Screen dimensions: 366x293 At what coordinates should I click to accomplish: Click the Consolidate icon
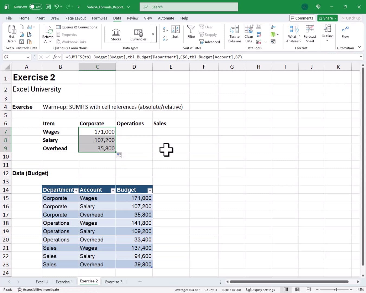(x=273, y=27)
